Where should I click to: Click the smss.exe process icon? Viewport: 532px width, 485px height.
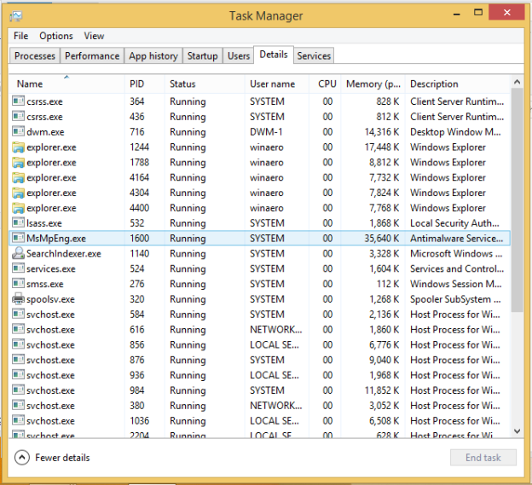tap(18, 283)
